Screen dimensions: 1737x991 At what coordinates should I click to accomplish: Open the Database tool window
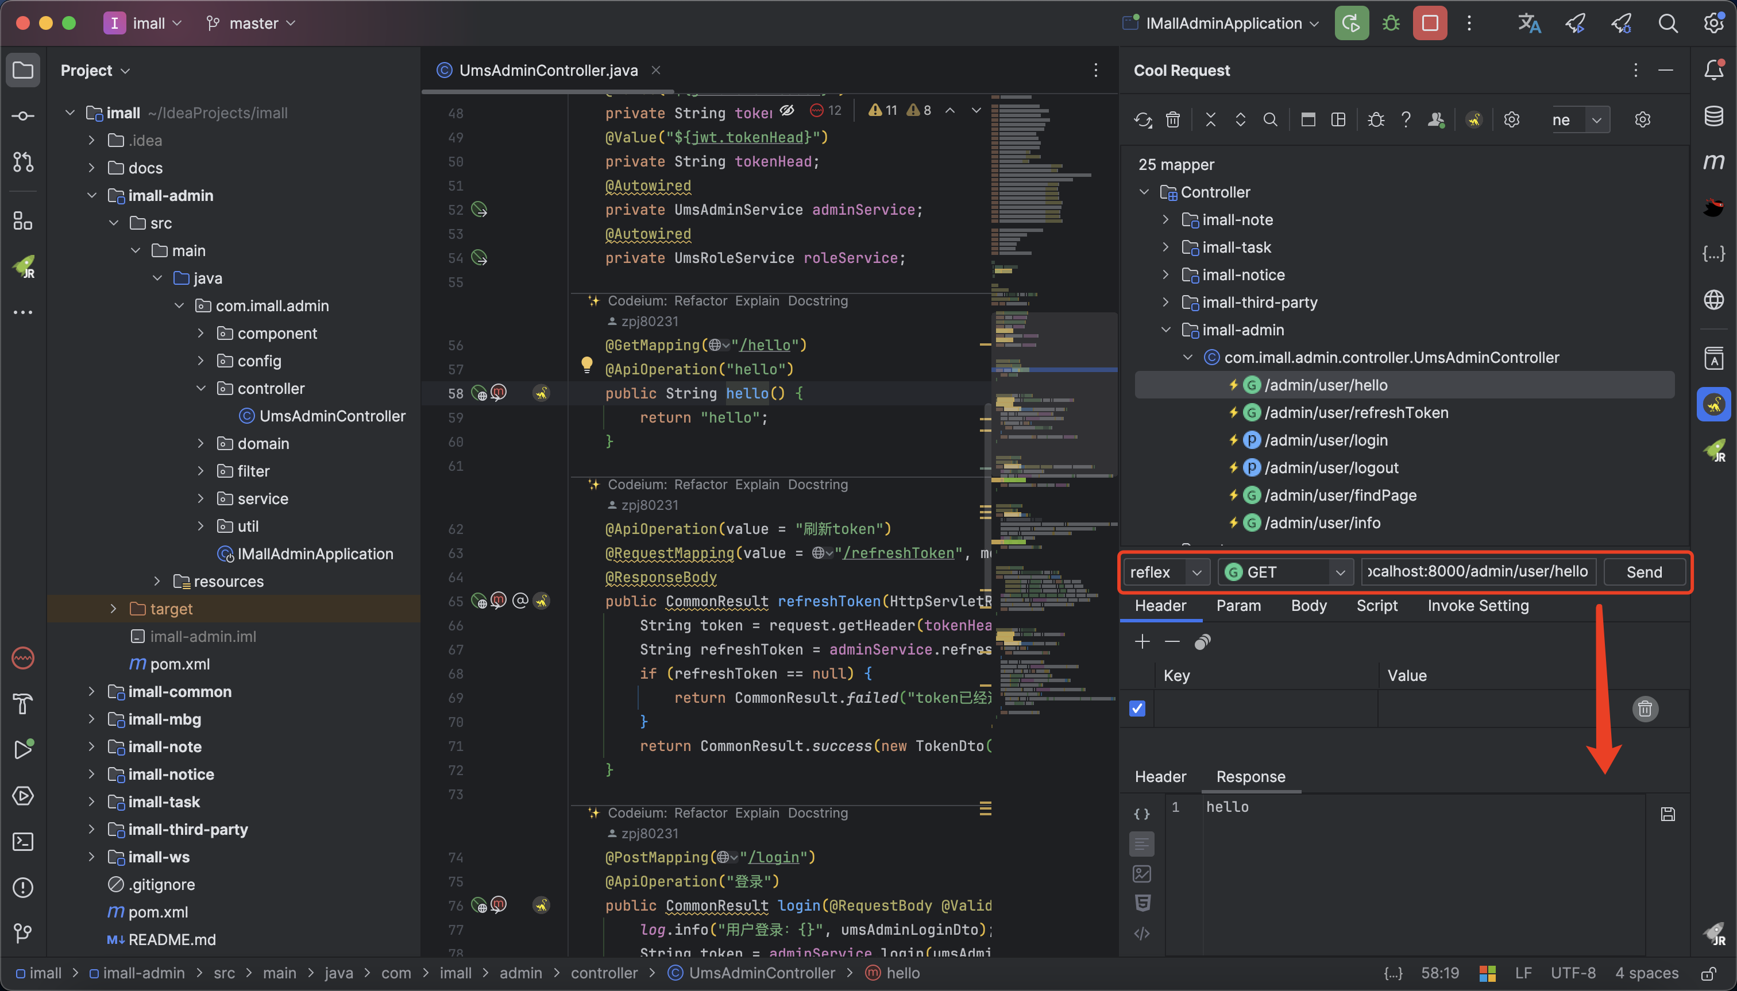tap(1713, 116)
